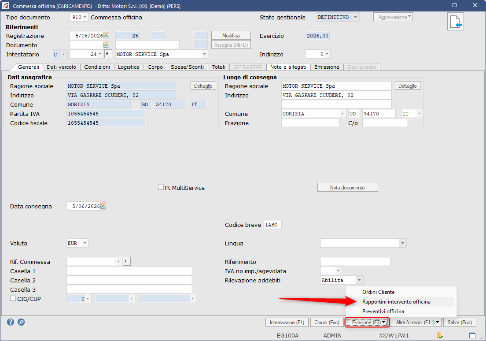Click the Casella 3 input field
Image resolution: width=486 pixels, height=341 pixels.
129,289
